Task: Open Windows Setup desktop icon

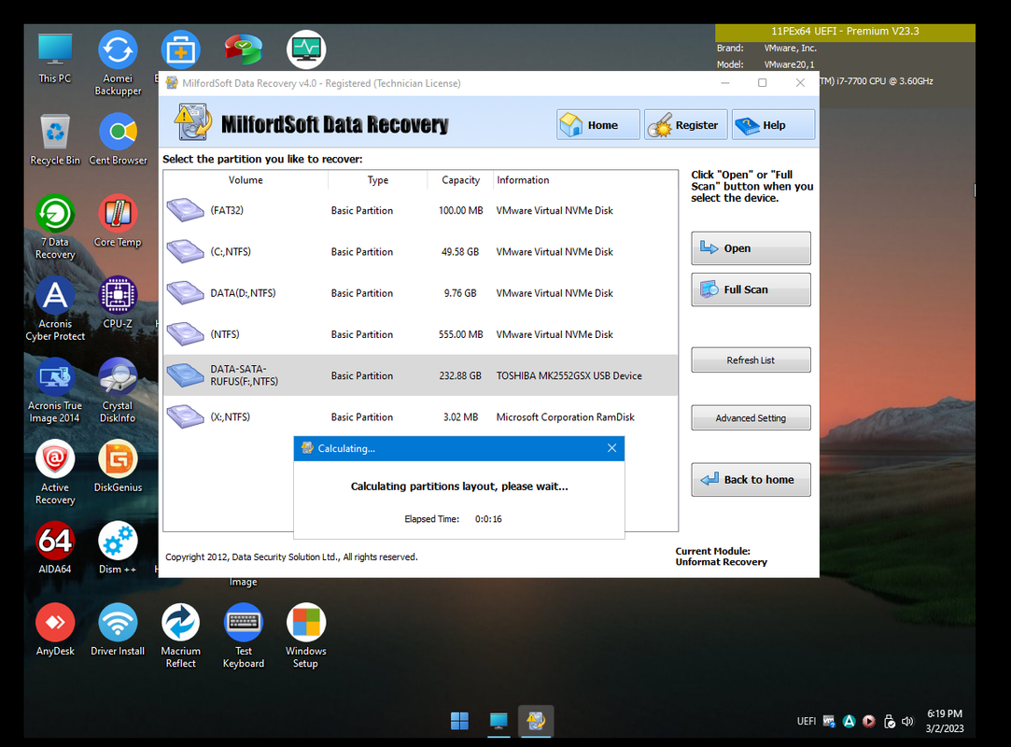Action: pos(306,637)
